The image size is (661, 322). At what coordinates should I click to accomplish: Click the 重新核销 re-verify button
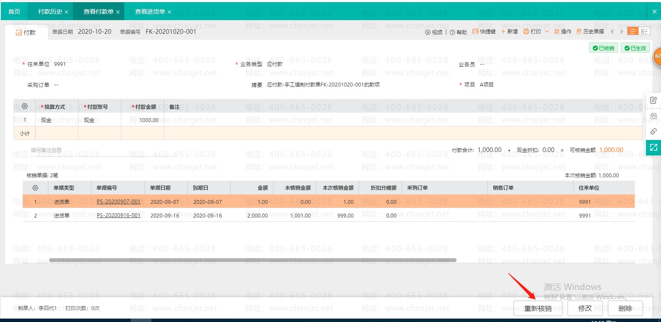click(x=538, y=308)
